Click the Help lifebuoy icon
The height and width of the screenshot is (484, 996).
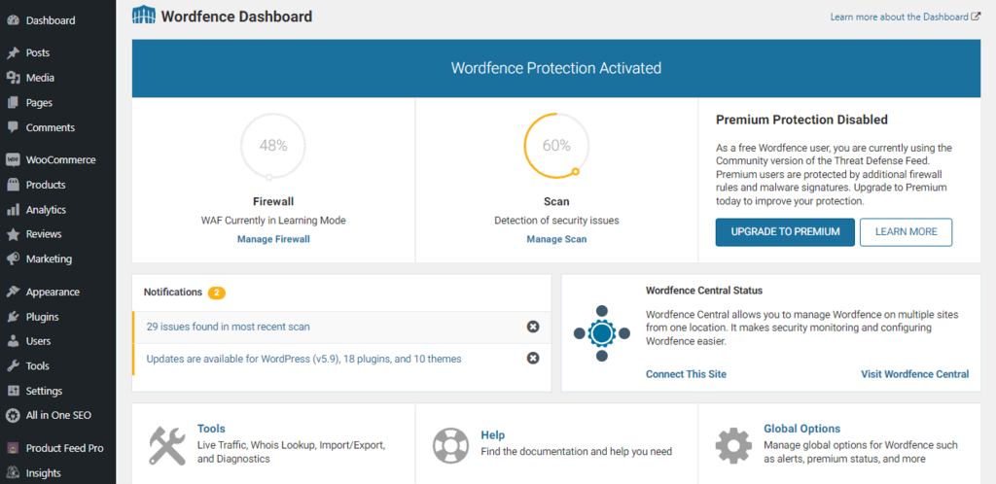450,445
